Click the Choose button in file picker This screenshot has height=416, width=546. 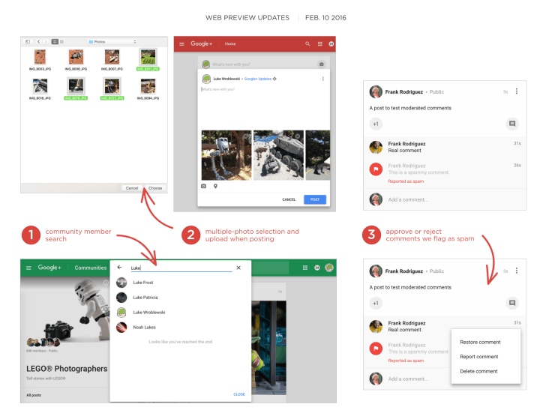click(154, 188)
